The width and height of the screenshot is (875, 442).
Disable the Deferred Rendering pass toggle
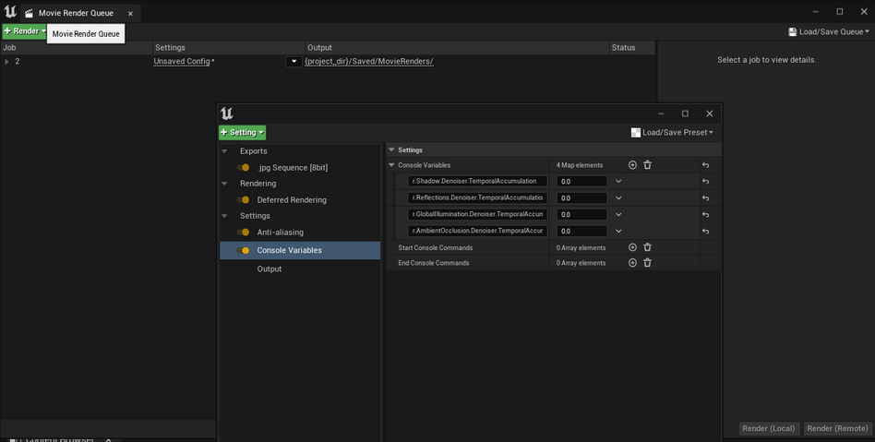point(244,200)
